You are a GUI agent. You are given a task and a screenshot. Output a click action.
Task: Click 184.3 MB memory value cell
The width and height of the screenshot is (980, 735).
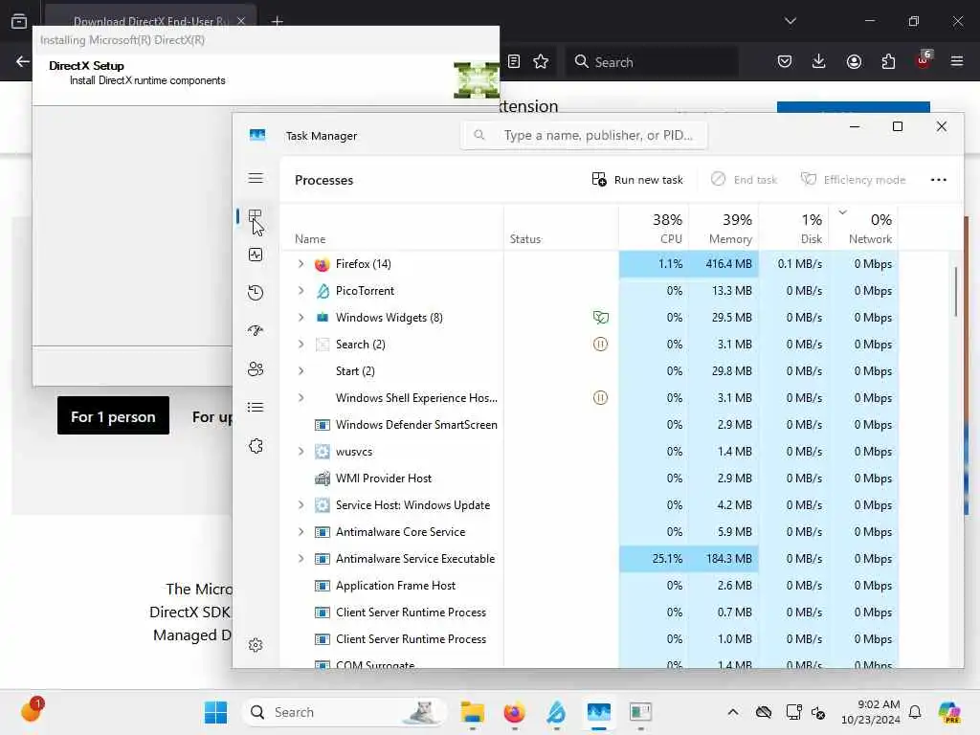click(724, 559)
